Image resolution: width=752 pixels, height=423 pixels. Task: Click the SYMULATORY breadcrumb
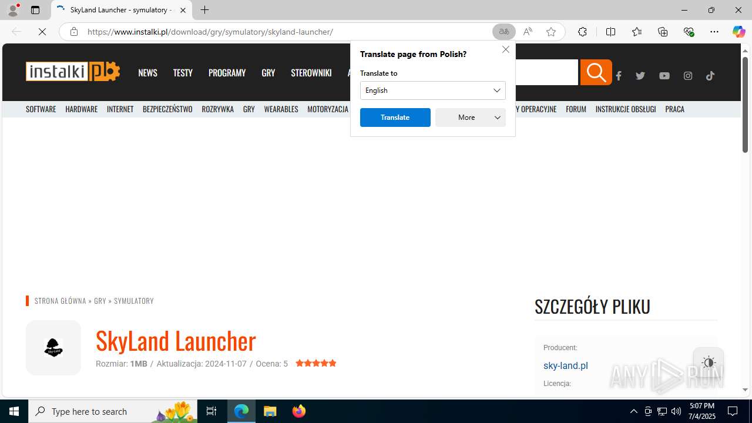coord(134,301)
